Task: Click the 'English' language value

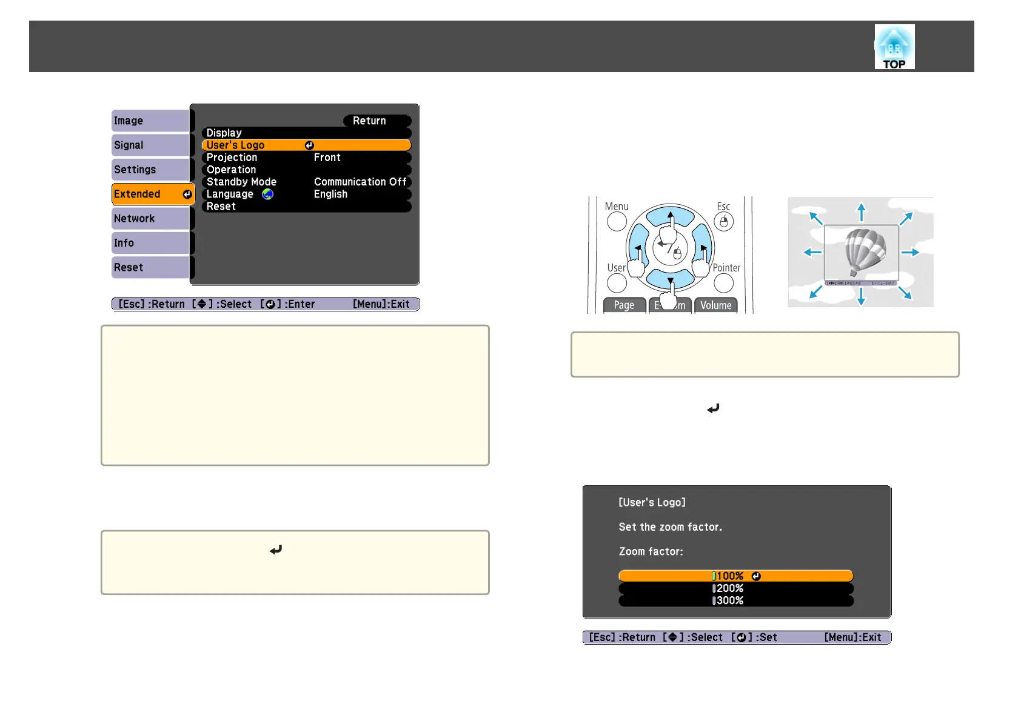Action: [x=330, y=194]
